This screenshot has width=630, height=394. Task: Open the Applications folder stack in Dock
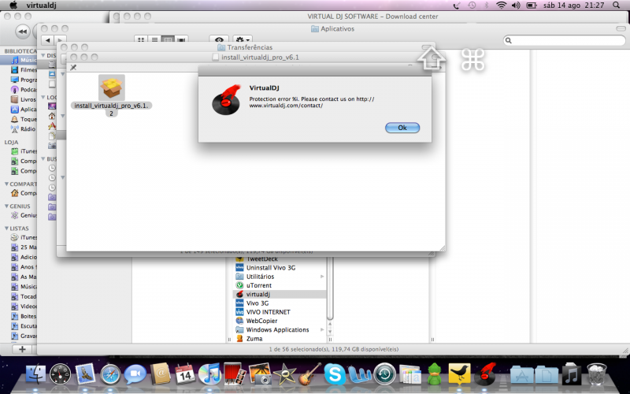521,374
